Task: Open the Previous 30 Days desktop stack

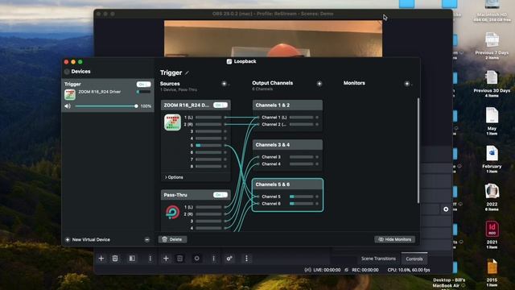Action: pos(492,78)
